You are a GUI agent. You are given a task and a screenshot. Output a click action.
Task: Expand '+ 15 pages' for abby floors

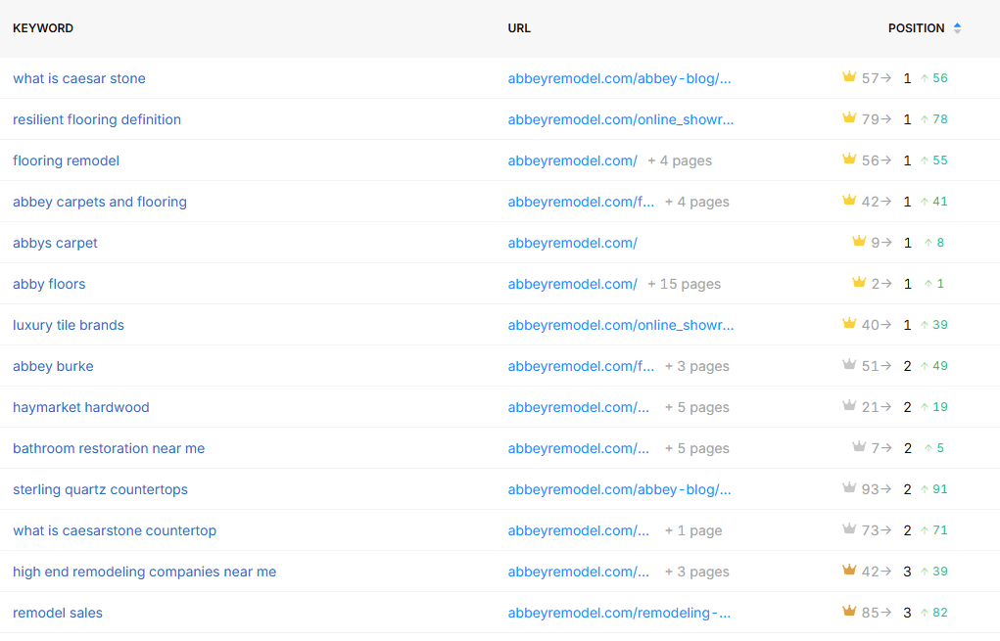tap(684, 284)
